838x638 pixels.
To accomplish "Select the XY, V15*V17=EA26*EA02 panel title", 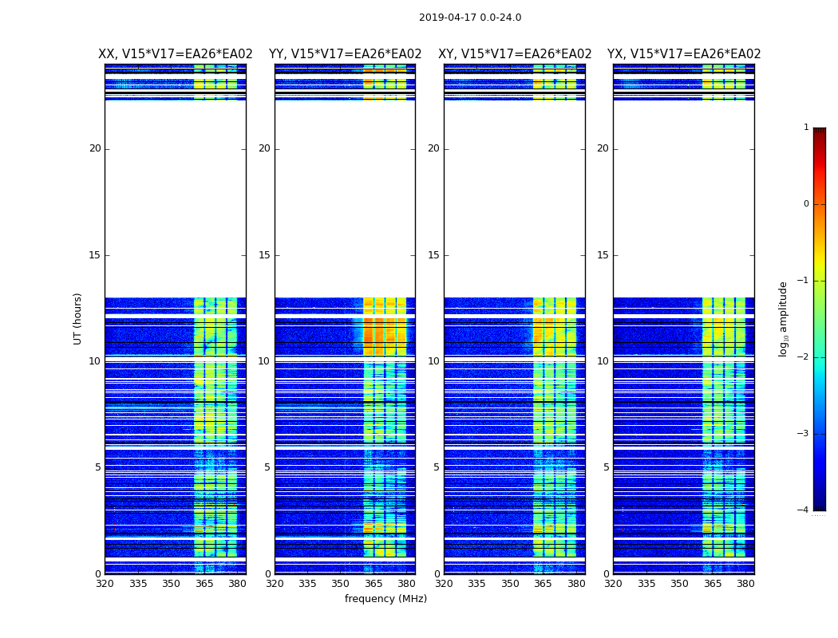I will (x=515, y=54).
